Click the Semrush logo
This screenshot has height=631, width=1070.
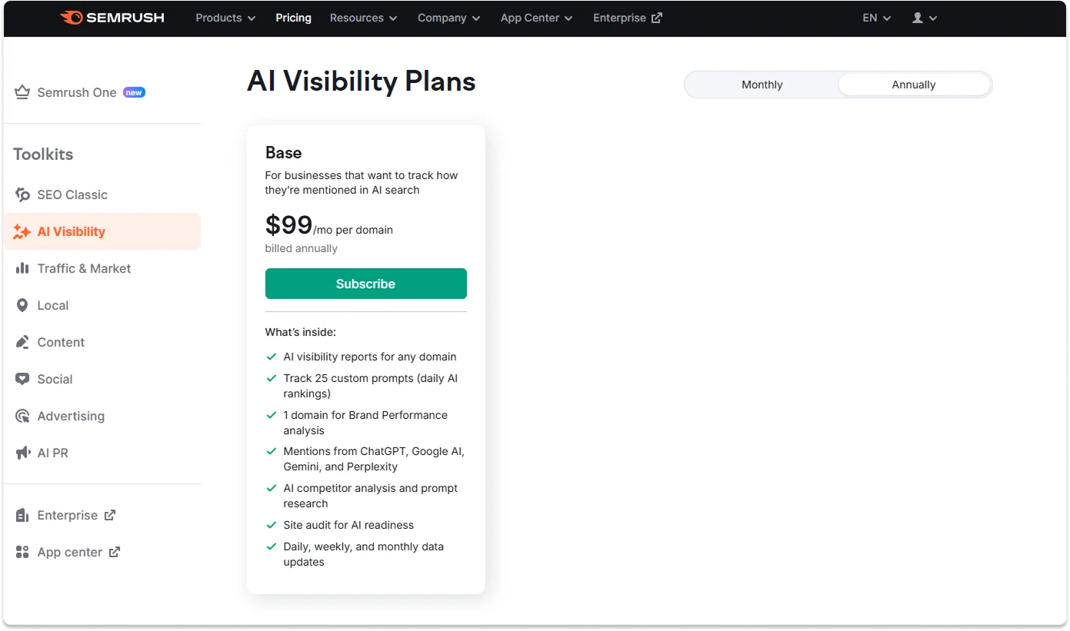click(112, 17)
